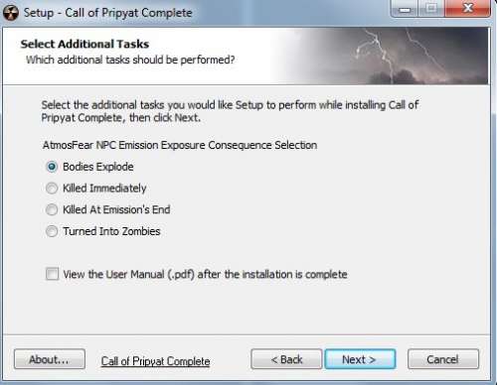
Task: Click the 'Which additional tasks should be performed?' subtitle
Action: click(130, 60)
